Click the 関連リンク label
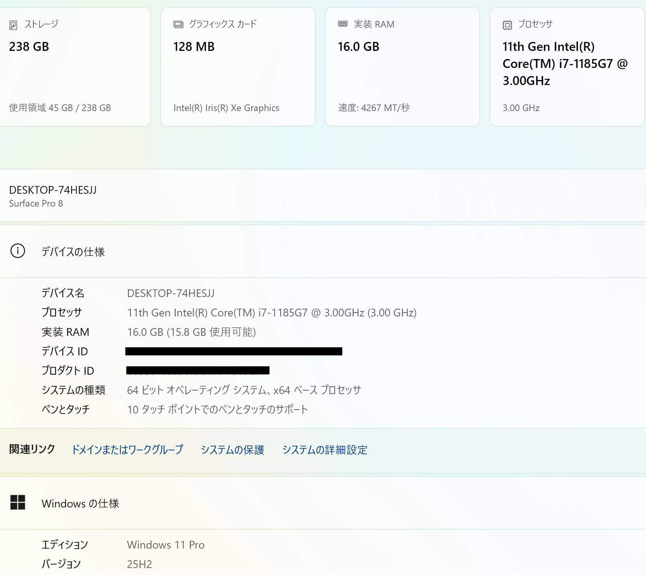The width and height of the screenshot is (646, 575). 32,449
